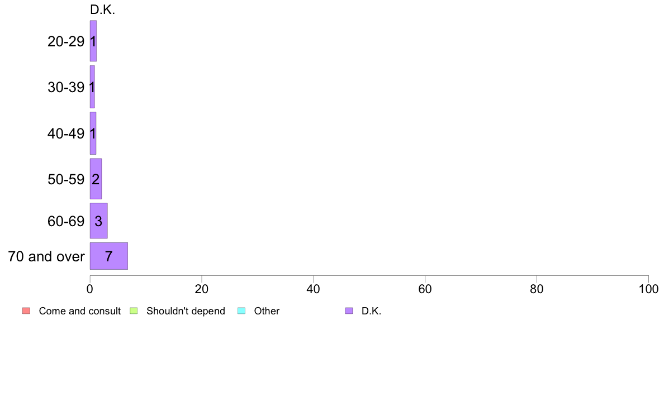
Task: Click the 40 tick on x-axis
Action: point(314,289)
